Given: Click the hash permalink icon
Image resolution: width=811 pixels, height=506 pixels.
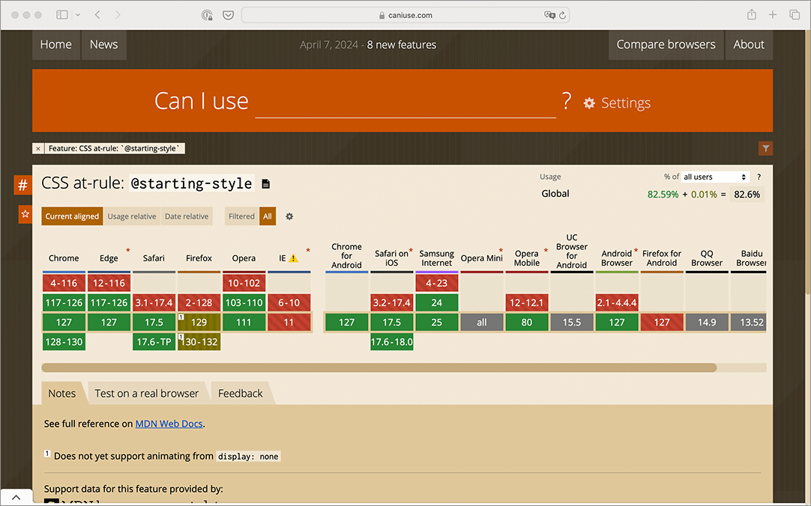Looking at the screenshot, I should click(x=22, y=185).
